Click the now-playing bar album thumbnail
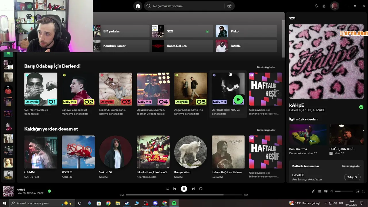This screenshot has width=368, height=207. point(8,191)
